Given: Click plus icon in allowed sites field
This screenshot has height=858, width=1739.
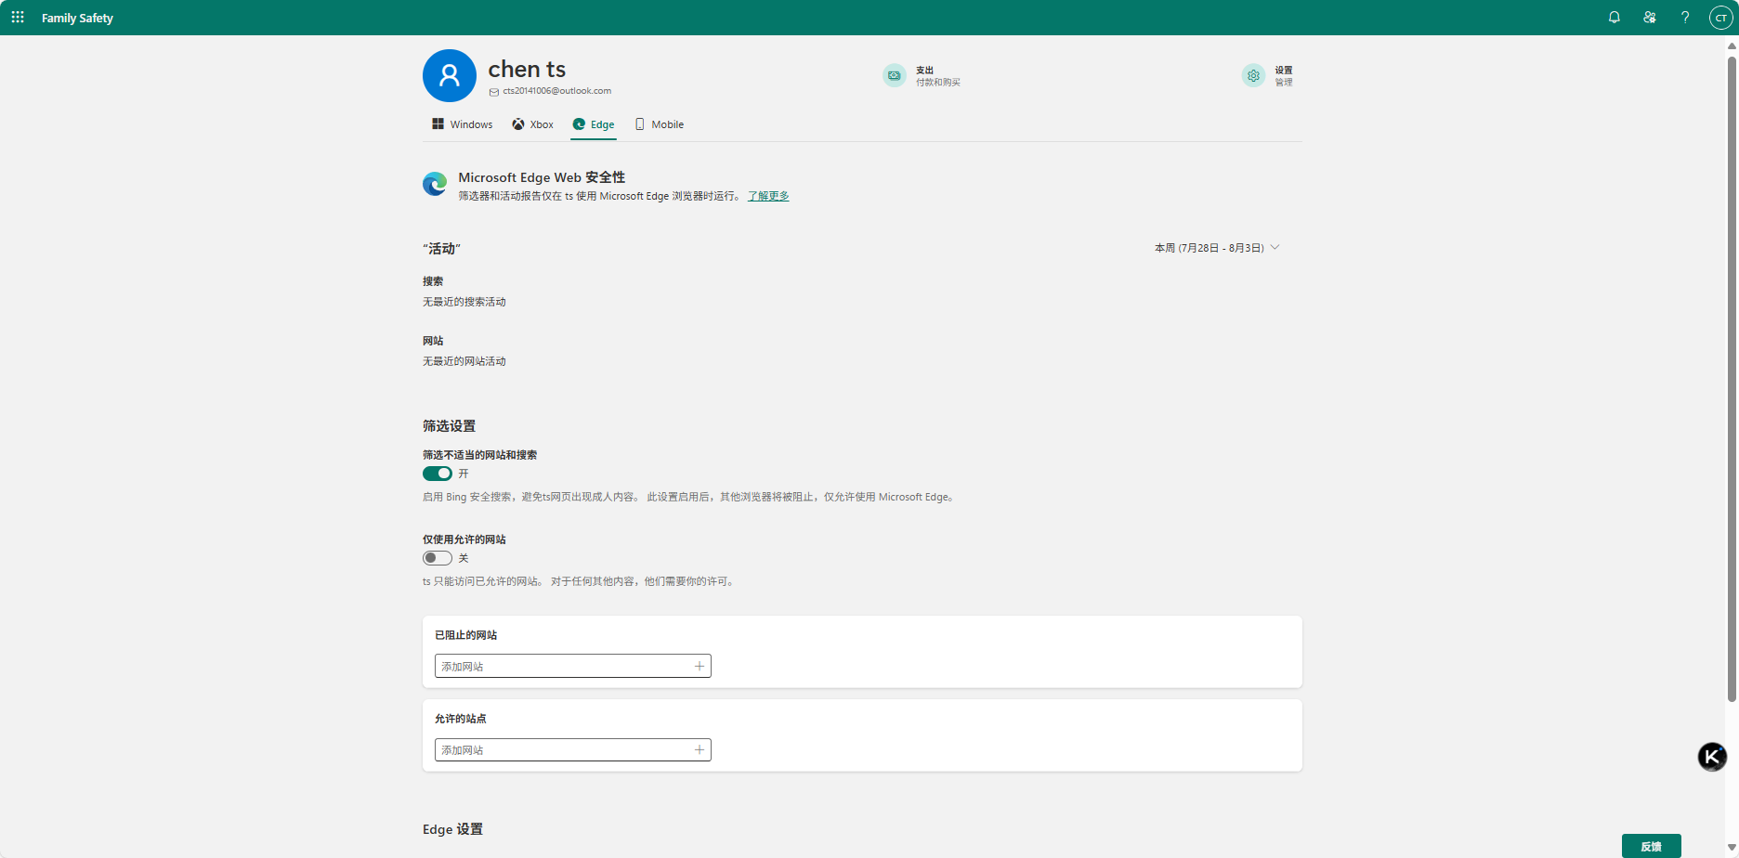Looking at the screenshot, I should [x=700, y=749].
